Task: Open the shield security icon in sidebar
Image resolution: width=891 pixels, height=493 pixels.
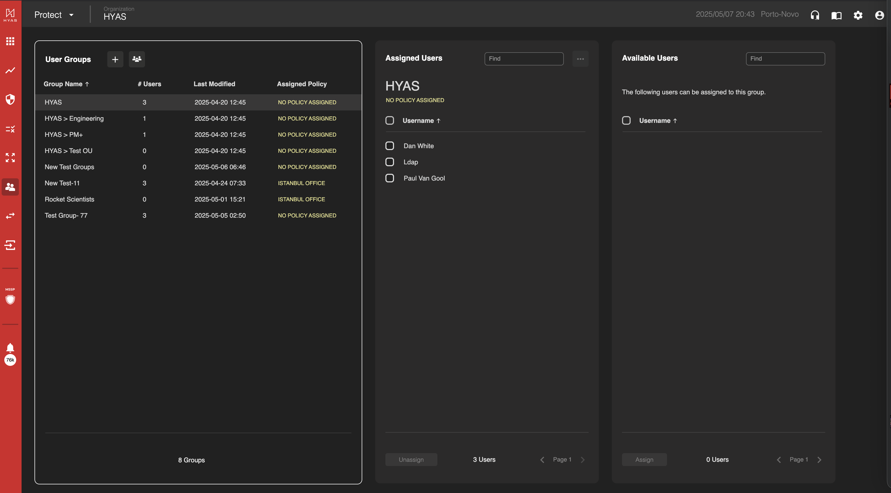Action: pos(11,100)
